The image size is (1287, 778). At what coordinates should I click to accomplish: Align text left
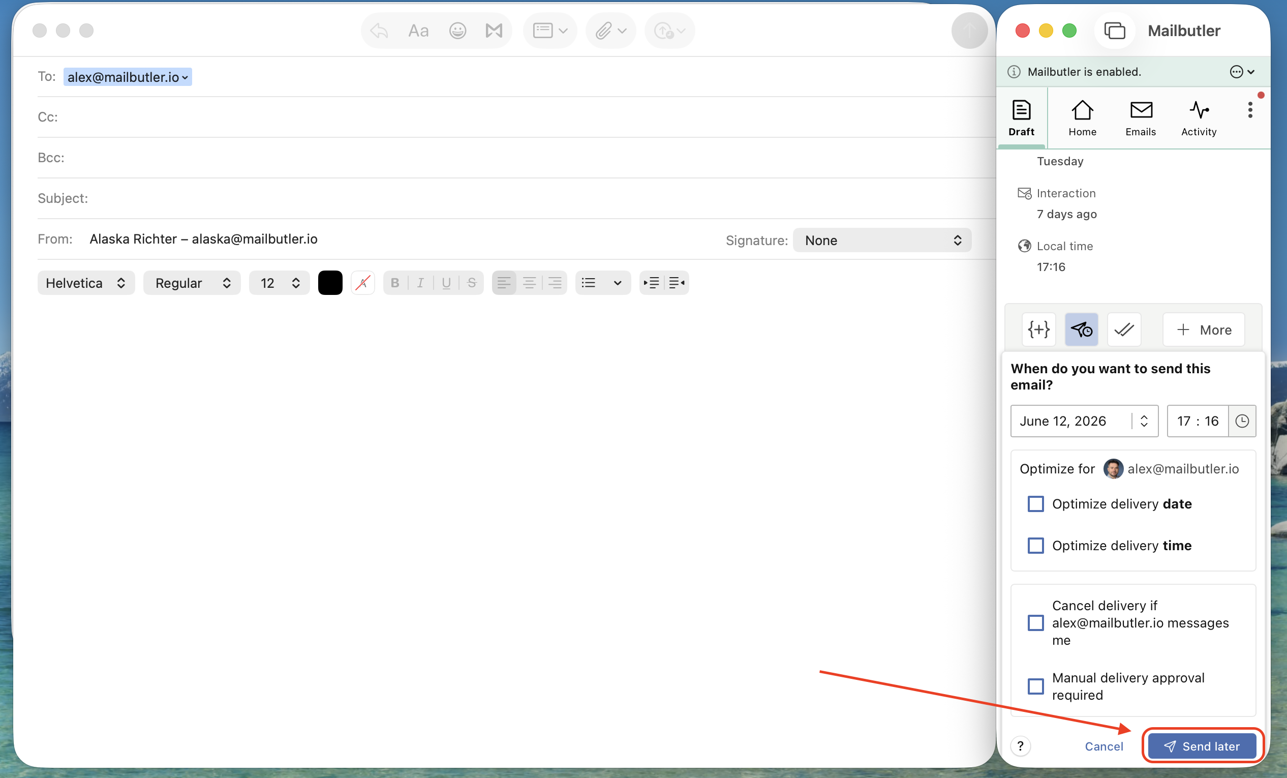tap(504, 283)
